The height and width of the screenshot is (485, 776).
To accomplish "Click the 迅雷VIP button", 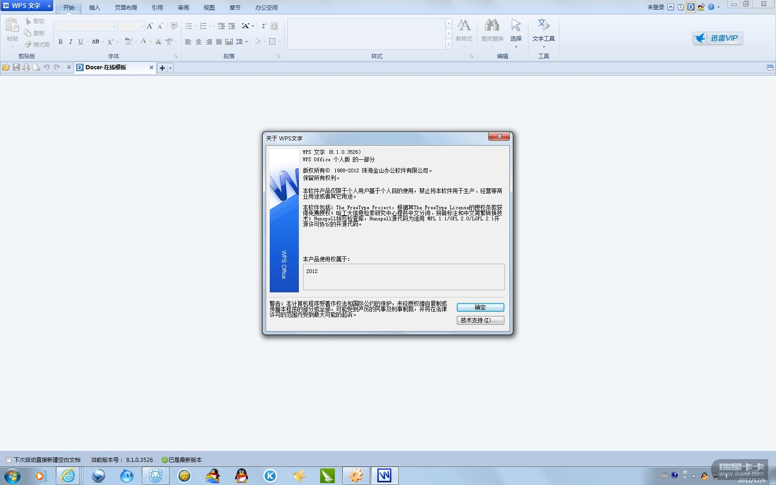I will (x=718, y=38).
